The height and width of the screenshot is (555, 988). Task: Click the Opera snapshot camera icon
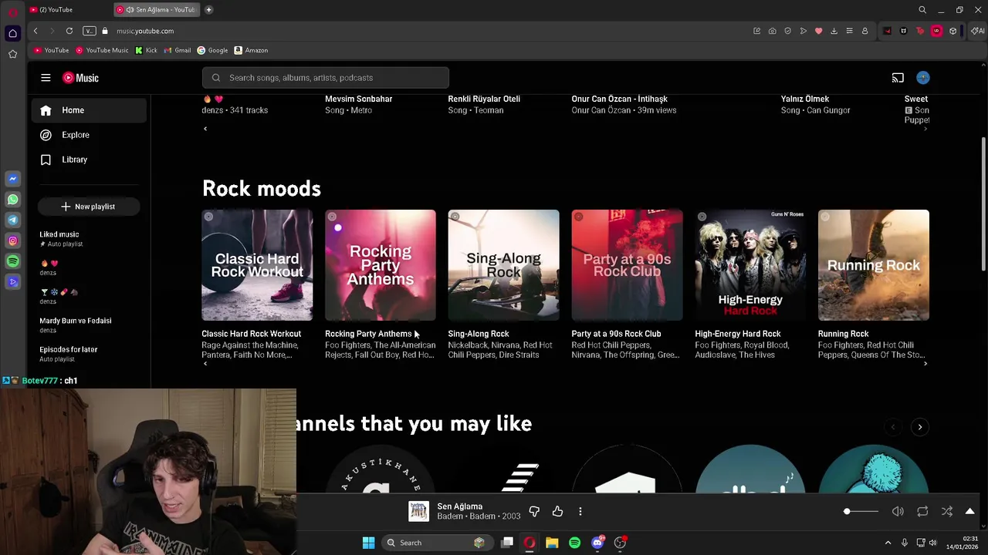[772, 31]
